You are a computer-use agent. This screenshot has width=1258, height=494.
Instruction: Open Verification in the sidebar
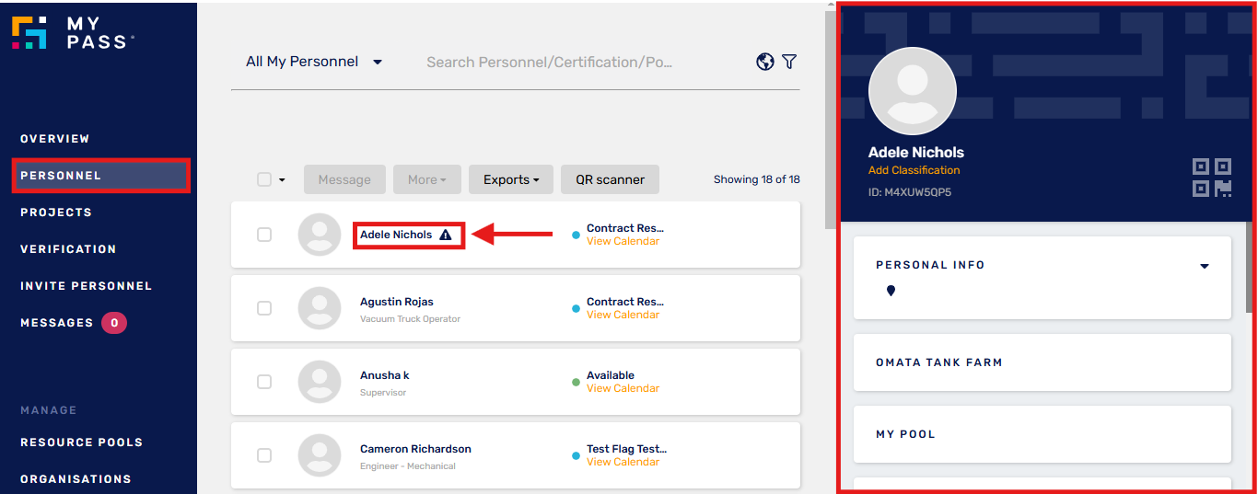68,249
